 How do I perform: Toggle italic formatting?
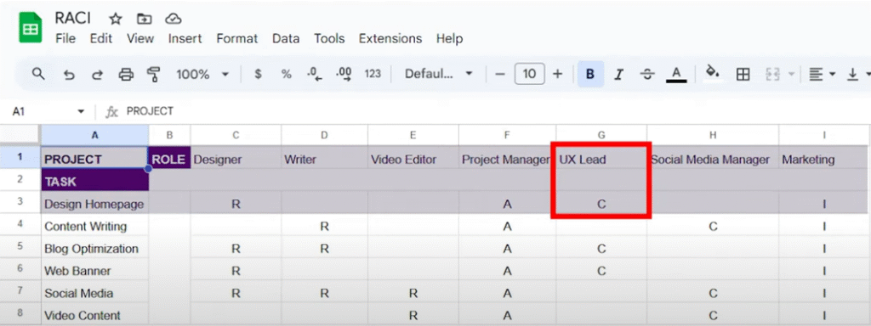(x=619, y=75)
